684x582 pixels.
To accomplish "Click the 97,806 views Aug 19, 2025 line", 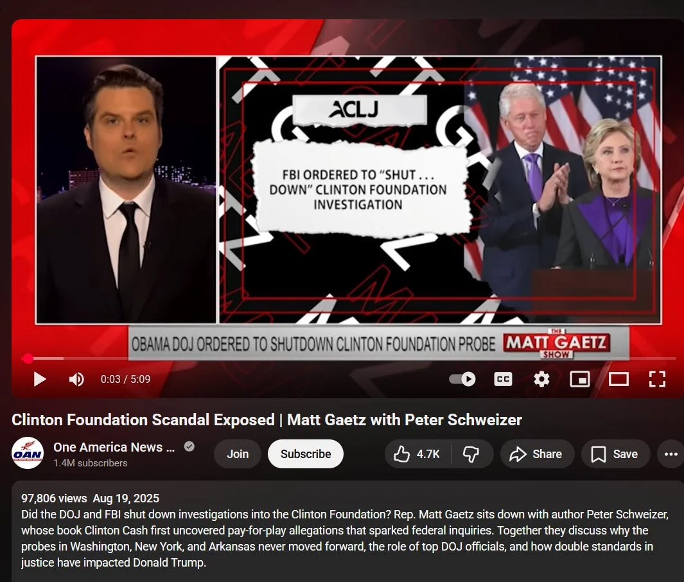I will (x=91, y=498).
